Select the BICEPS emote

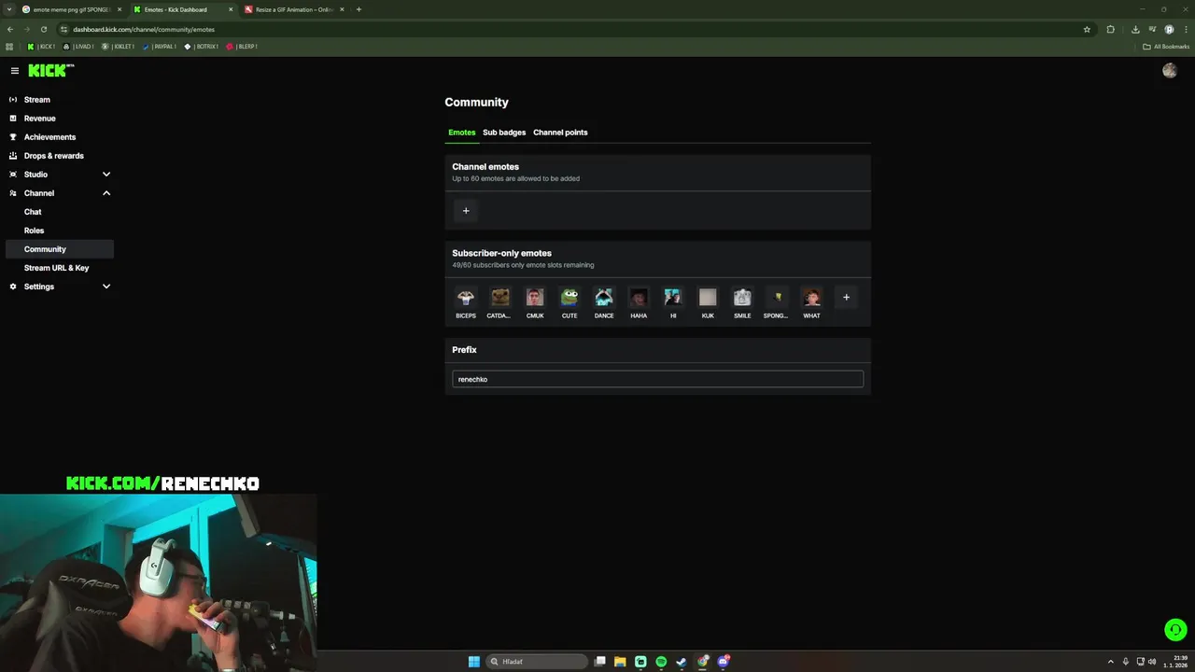[x=466, y=298]
